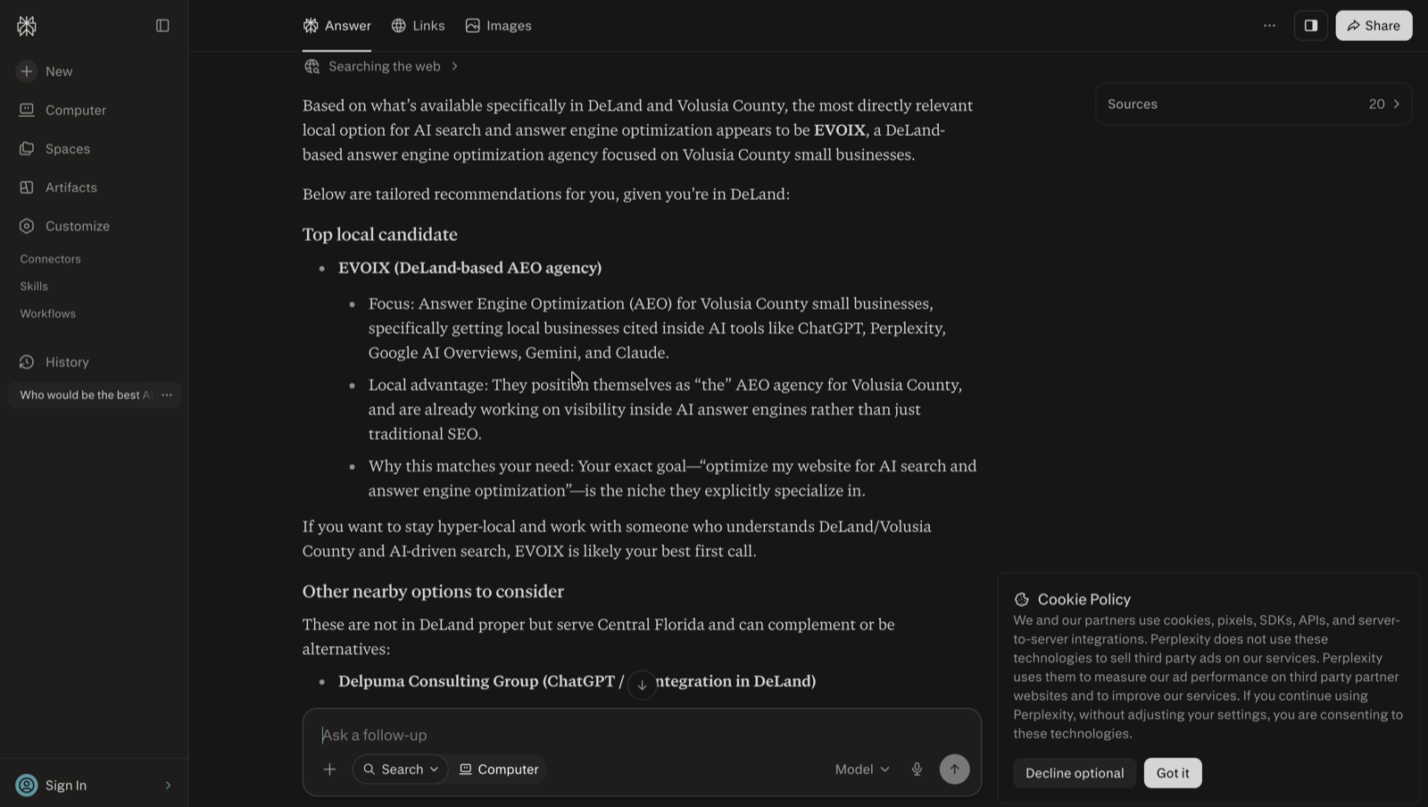Click the plus attach icon
The image size is (1428, 807).
pos(329,770)
